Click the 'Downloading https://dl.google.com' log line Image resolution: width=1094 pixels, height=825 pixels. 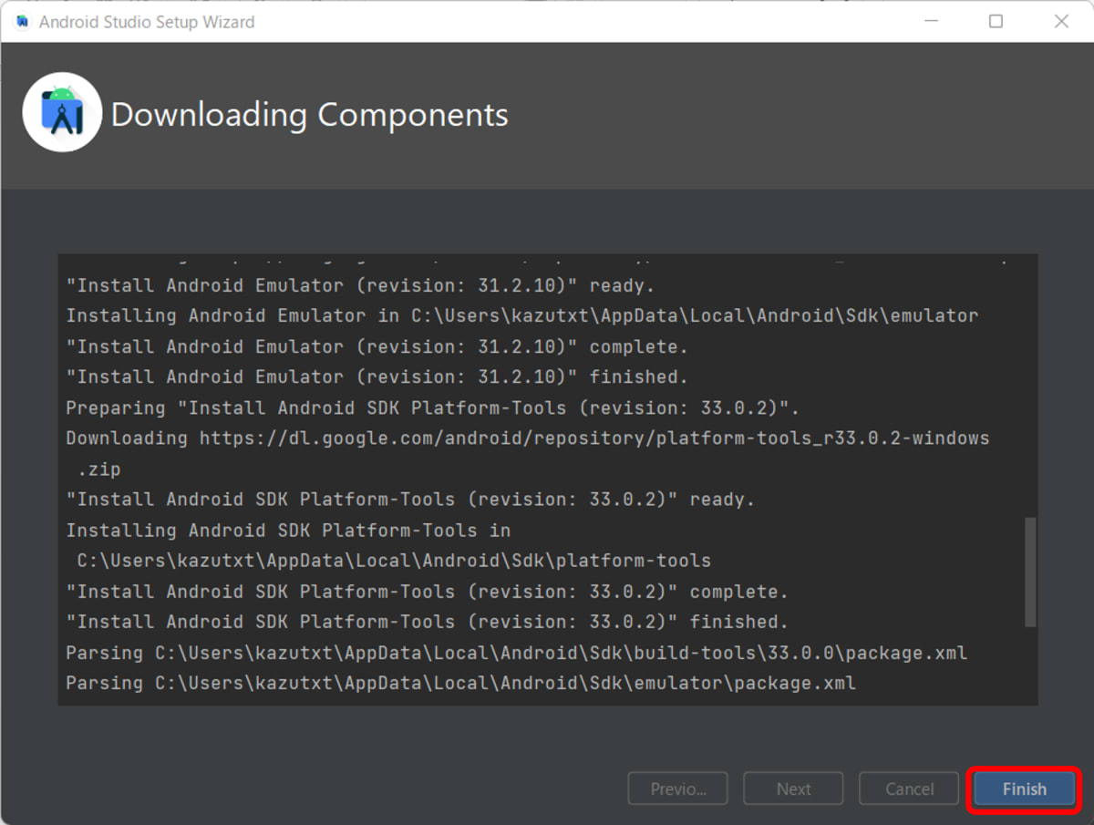(527, 438)
